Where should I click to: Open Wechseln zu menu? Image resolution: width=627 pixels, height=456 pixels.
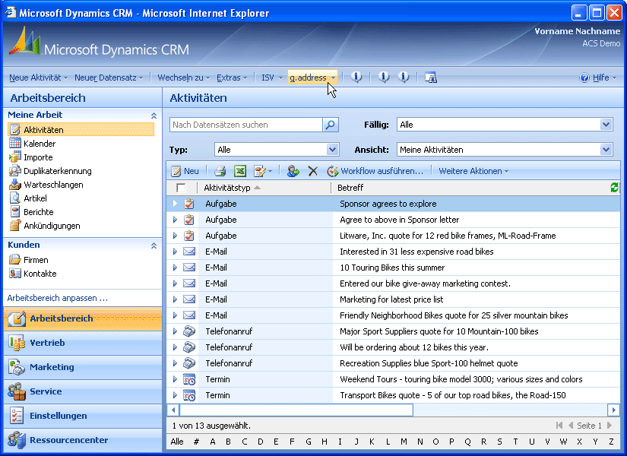click(184, 78)
